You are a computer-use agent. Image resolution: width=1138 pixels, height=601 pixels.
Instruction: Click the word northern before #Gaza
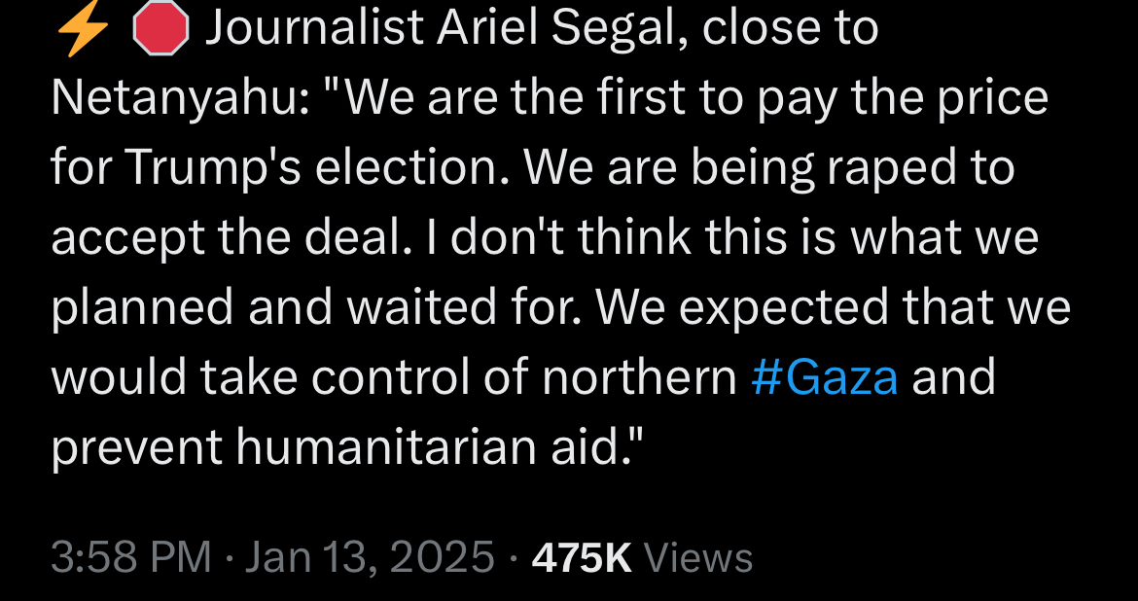click(x=639, y=378)
